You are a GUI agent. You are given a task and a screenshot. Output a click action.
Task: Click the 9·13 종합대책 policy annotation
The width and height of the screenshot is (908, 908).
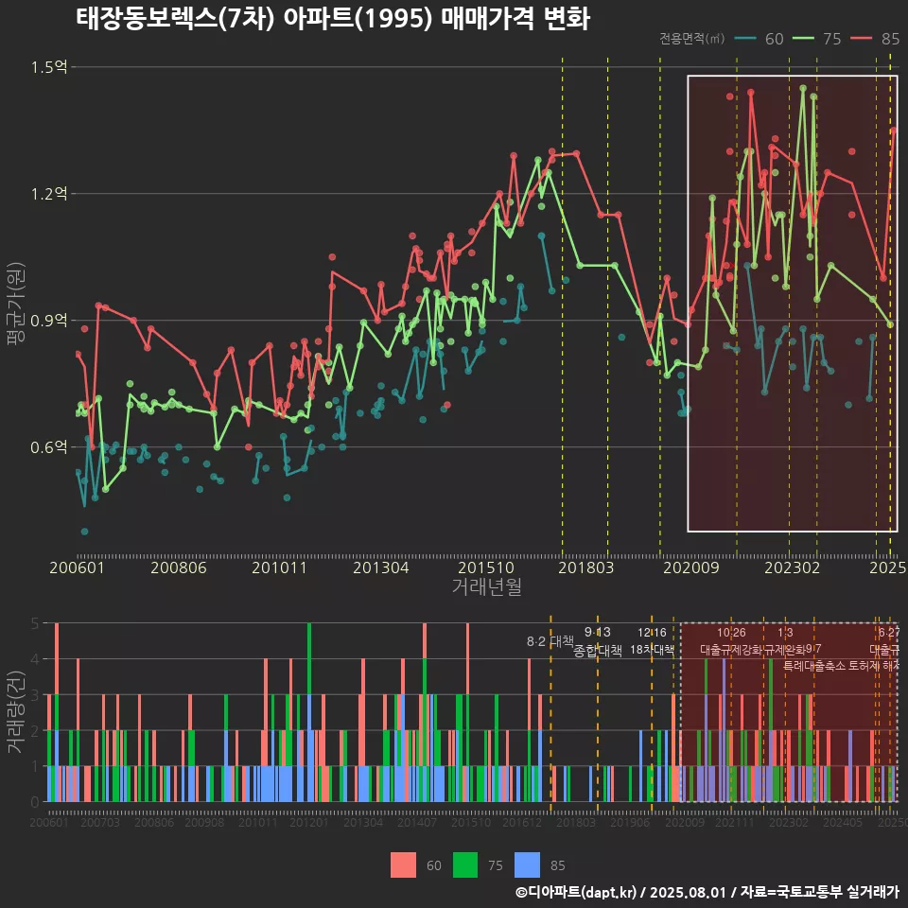(x=598, y=641)
